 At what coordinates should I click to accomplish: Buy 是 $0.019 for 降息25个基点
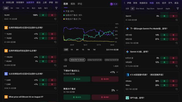pyautogui.click(x=77, y=97)
